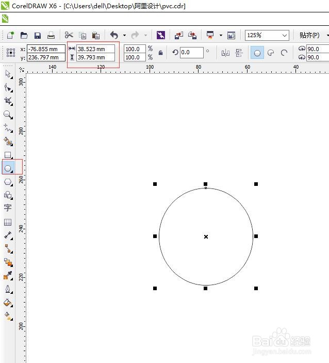Select the Polygon tool
Image resolution: width=329 pixels, height=363 pixels.
(8, 182)
